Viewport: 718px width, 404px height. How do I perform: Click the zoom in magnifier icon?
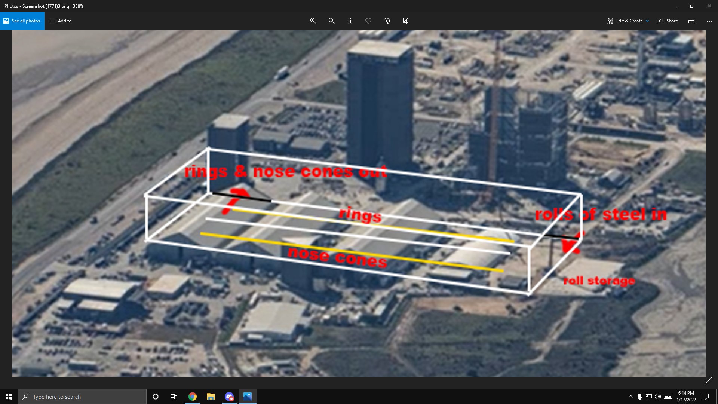[x=313, y=21]
